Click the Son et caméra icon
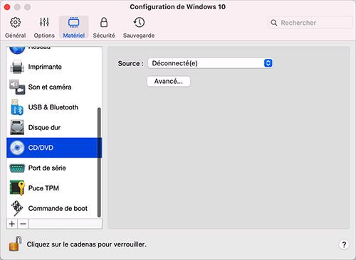Image resolution: width=356 pixels, height=260 pixels. (x=17, y=87)
